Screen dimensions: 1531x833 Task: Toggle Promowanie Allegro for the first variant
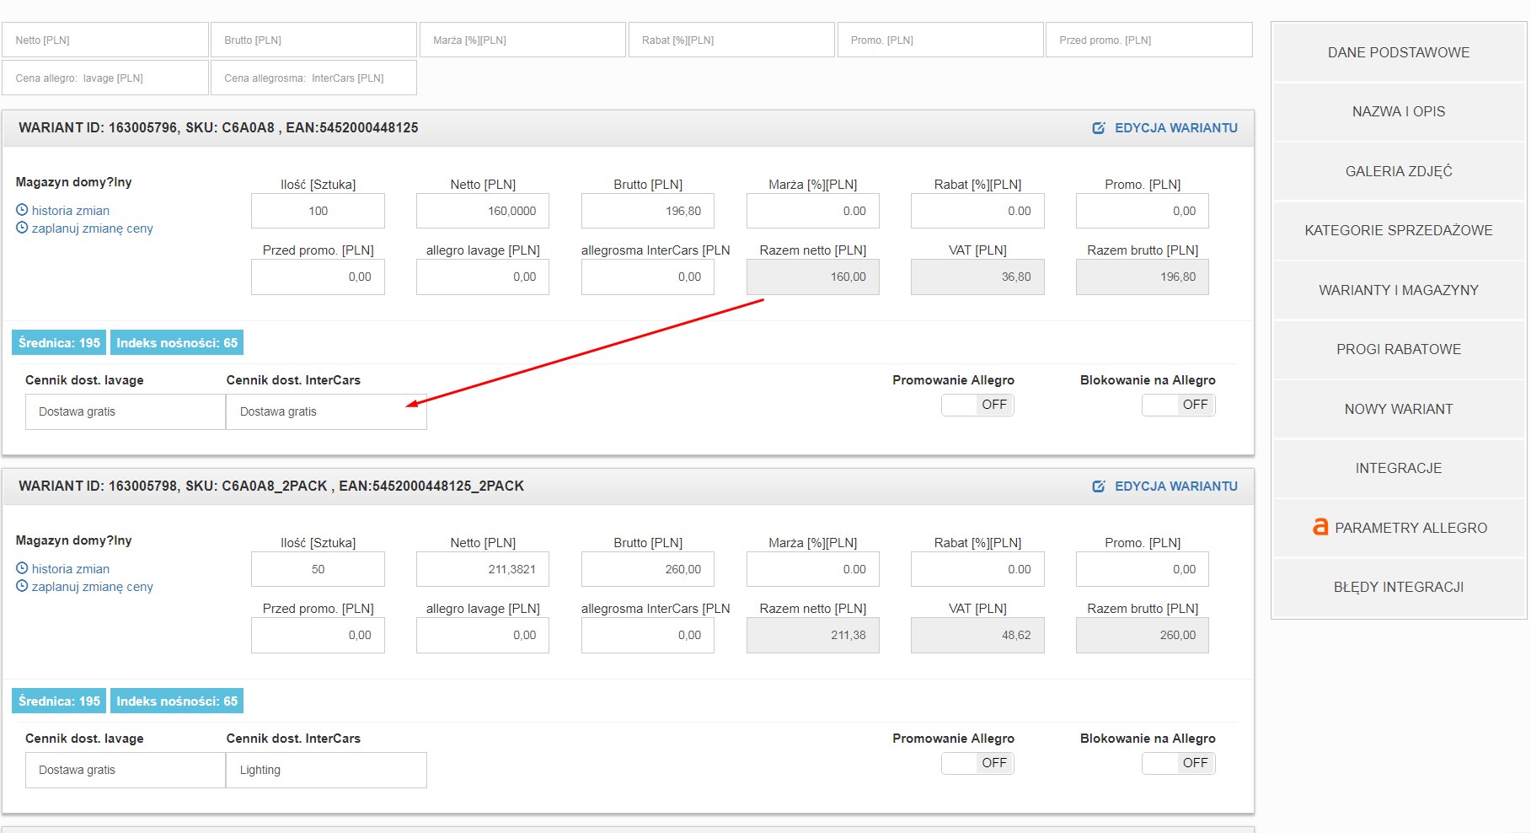[977, 405]
